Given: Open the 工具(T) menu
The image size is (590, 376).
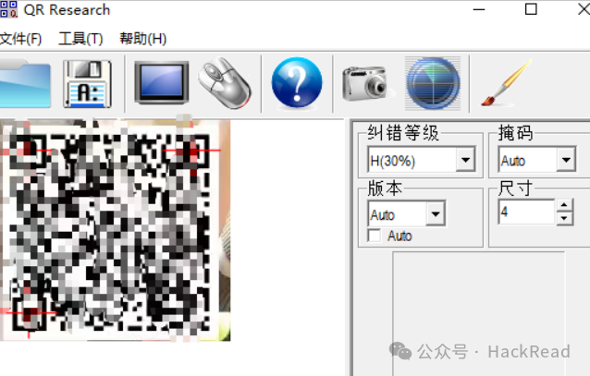Looking at the screenshot, I should pyautogui.click(x=80, y=39).
